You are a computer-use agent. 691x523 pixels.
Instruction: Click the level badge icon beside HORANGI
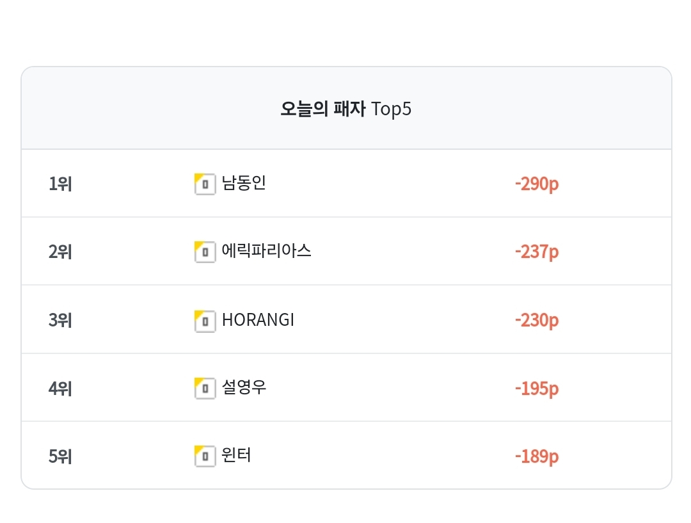tap(205, 321)
